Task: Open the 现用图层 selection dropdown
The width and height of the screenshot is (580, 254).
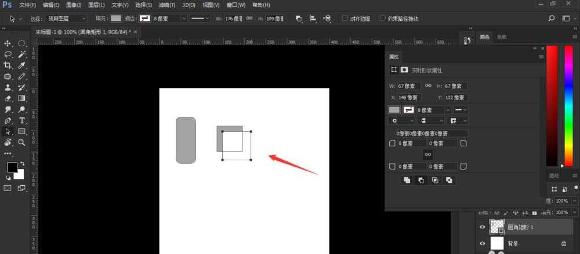Action: 67,19
